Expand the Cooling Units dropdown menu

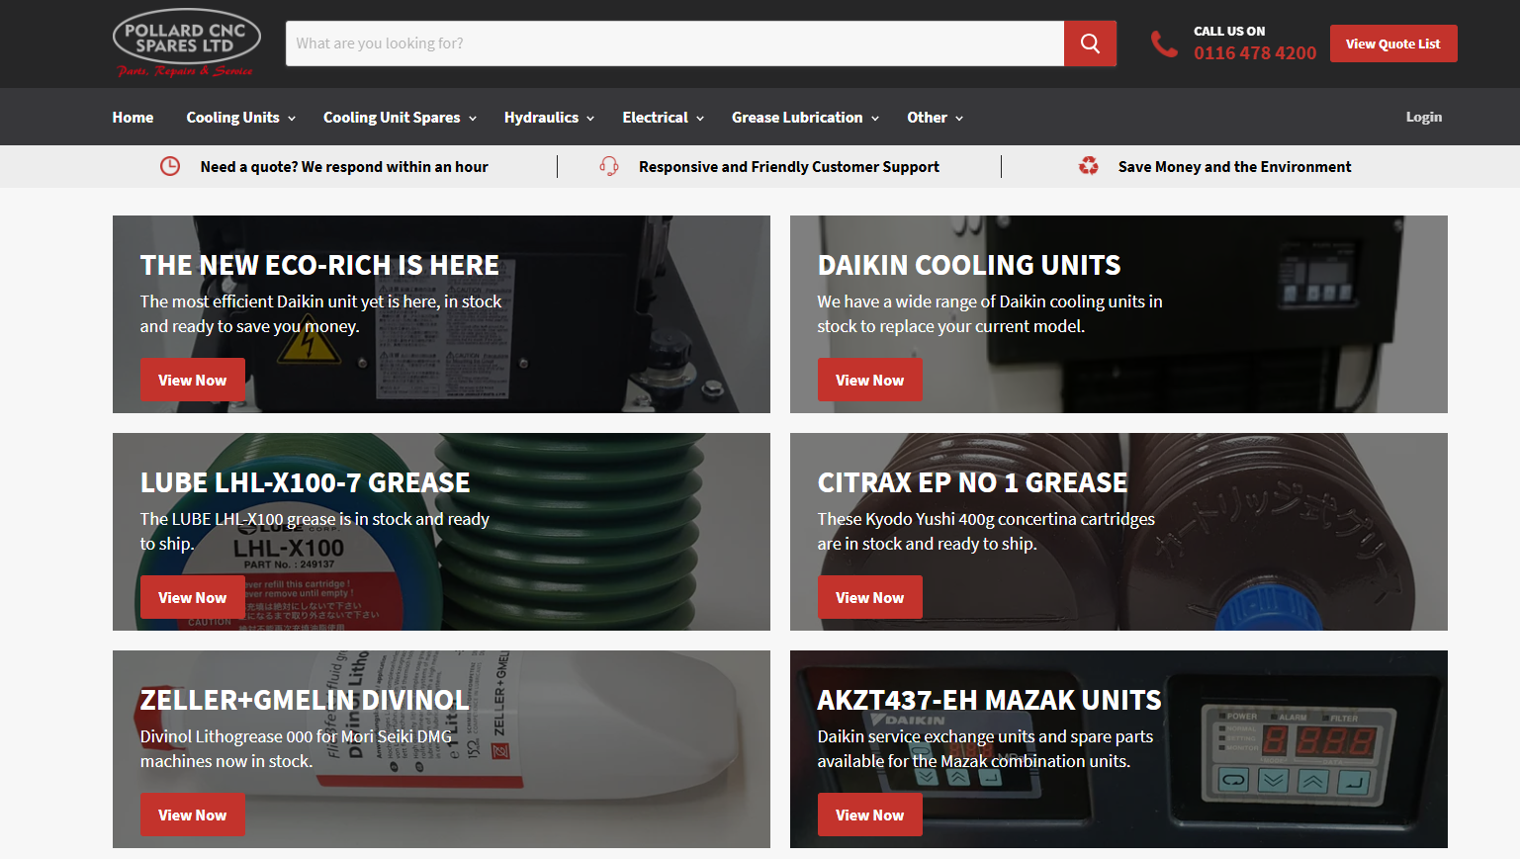(240, 118)
